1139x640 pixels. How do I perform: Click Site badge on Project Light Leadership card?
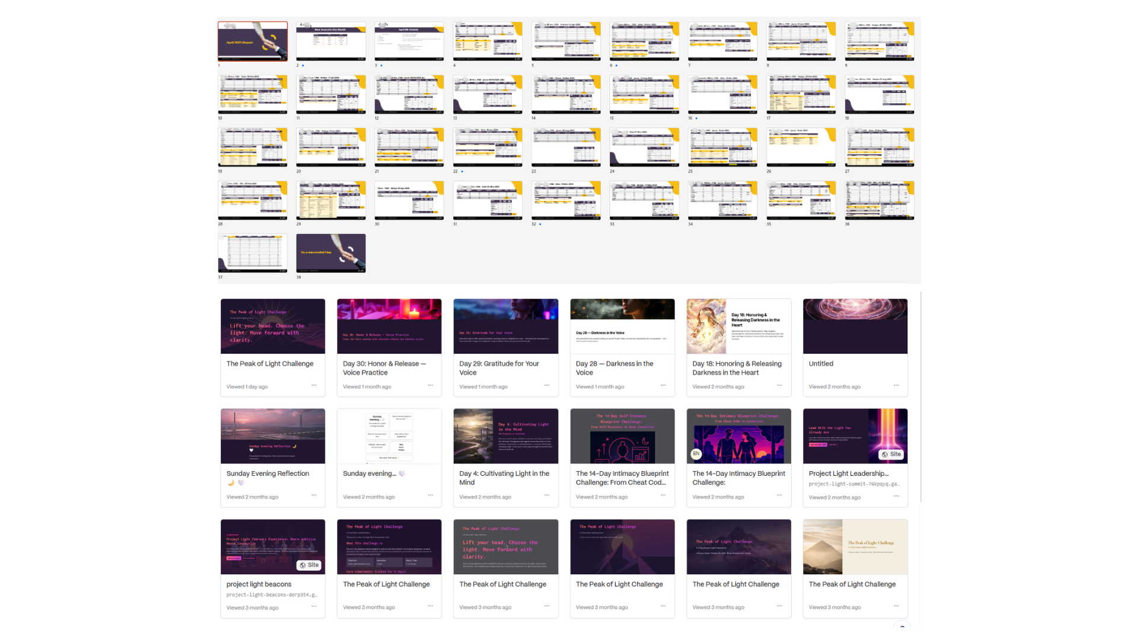[x=891, y=455]
